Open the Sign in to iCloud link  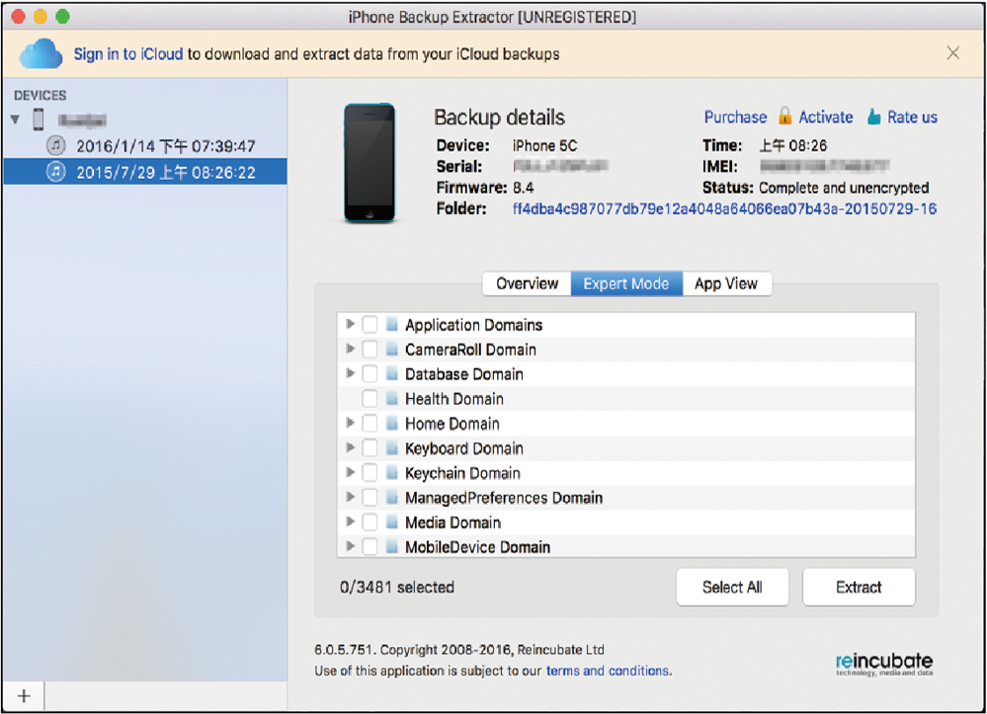(128, 54)
